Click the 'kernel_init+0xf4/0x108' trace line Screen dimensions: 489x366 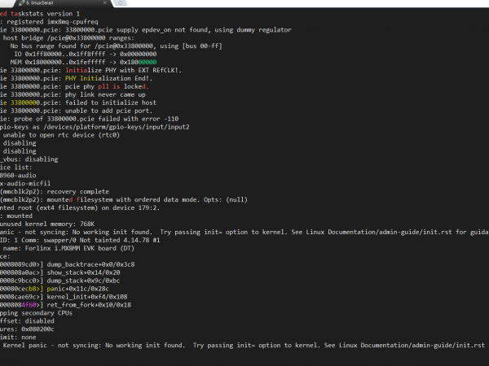(90, 298)
